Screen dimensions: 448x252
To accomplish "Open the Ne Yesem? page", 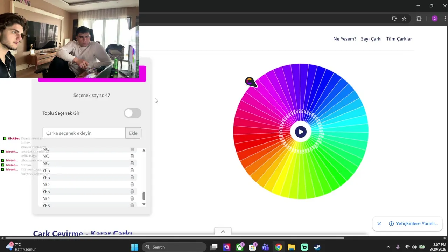I will pos(345,39).
